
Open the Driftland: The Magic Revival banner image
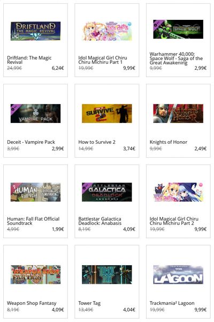click(35, 31)
